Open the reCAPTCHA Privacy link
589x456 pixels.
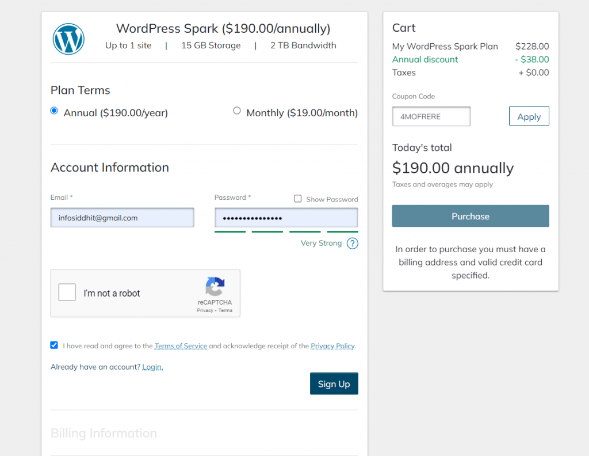tap(205, 310)
